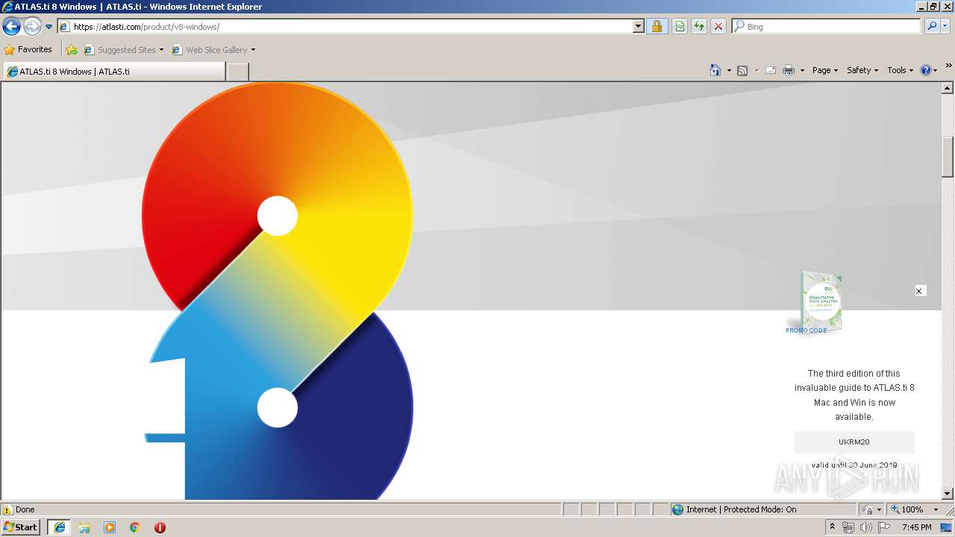Show hidden tray icons arrow
This screenshot has width=955, height=537.
point(832,527)
